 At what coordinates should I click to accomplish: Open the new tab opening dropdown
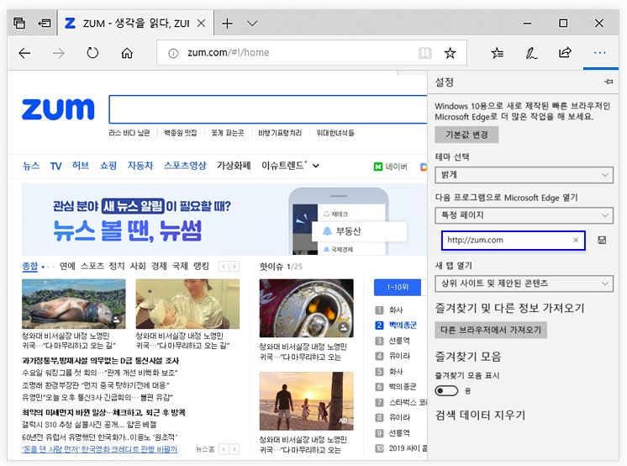tap(524, 283)
